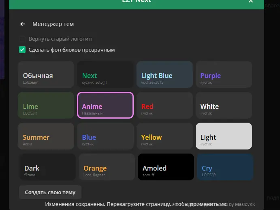Select the Обычная theme by Lolzteam
Viewport: 280px width, 210px height.
(46, 74)
